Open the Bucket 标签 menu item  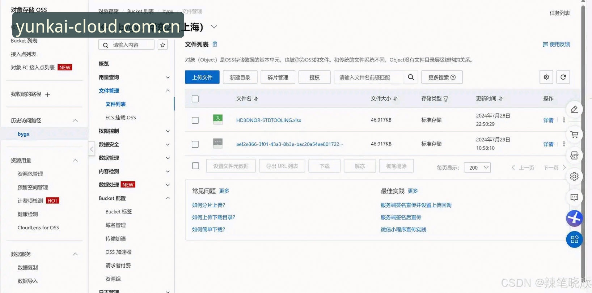point(119,212)
